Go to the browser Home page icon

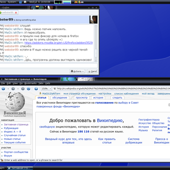[36, 89]
